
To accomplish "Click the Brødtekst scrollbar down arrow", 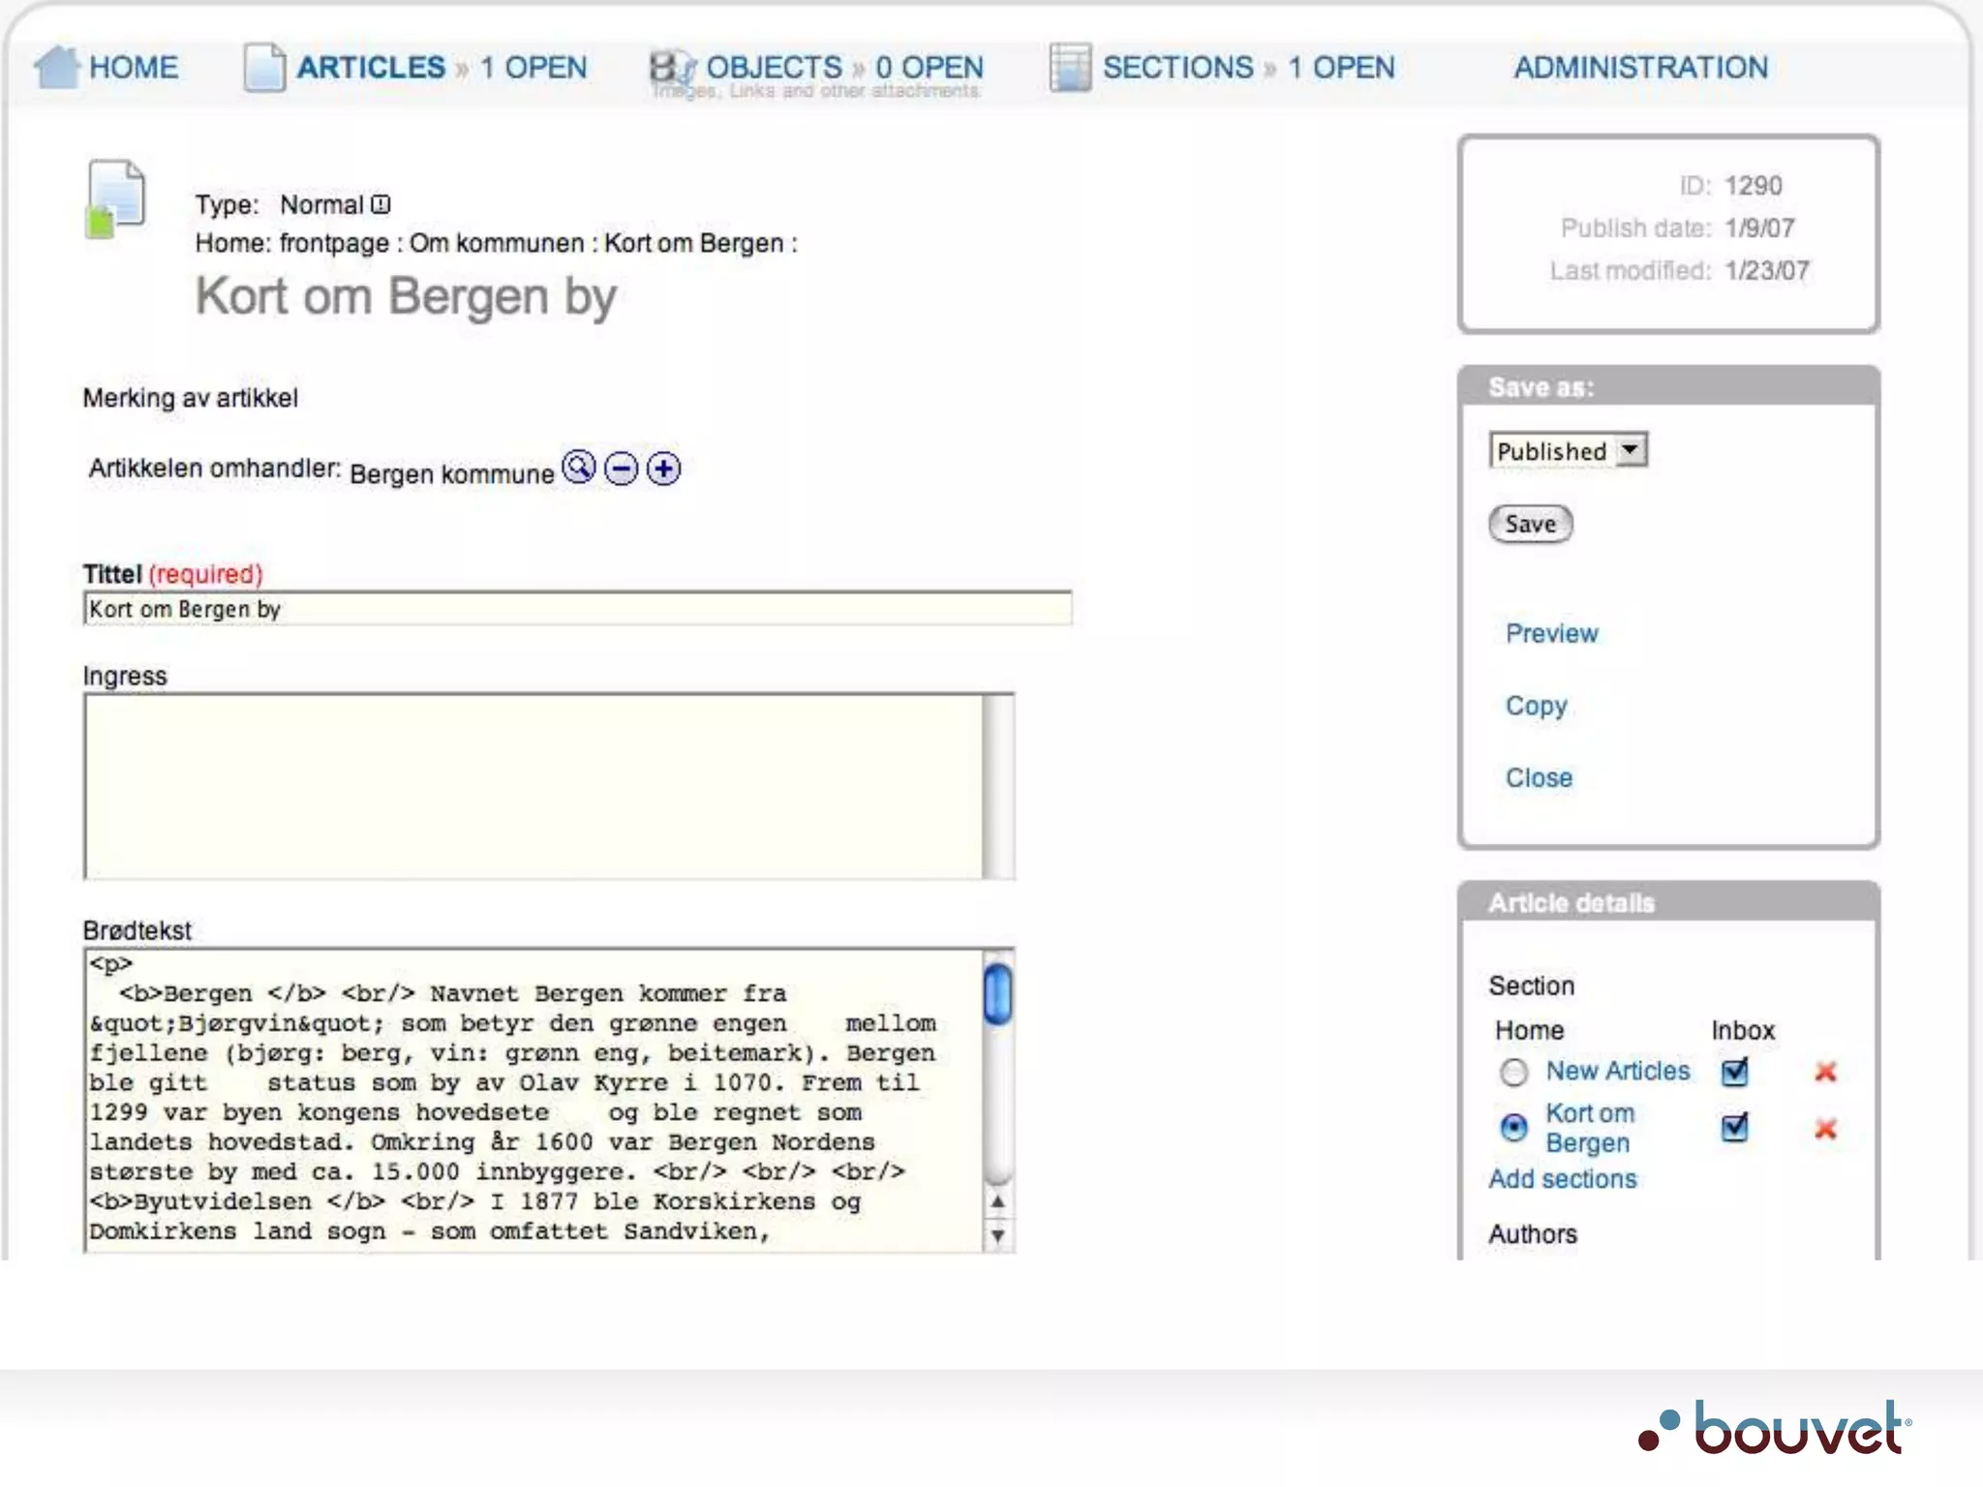I will pos(997,1236).
